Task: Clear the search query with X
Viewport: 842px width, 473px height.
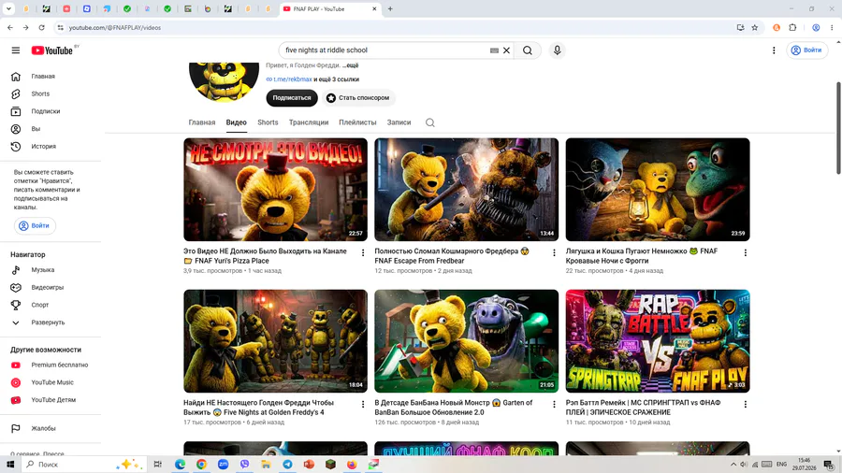Action: pyautogui.click(x=506, y=50)
